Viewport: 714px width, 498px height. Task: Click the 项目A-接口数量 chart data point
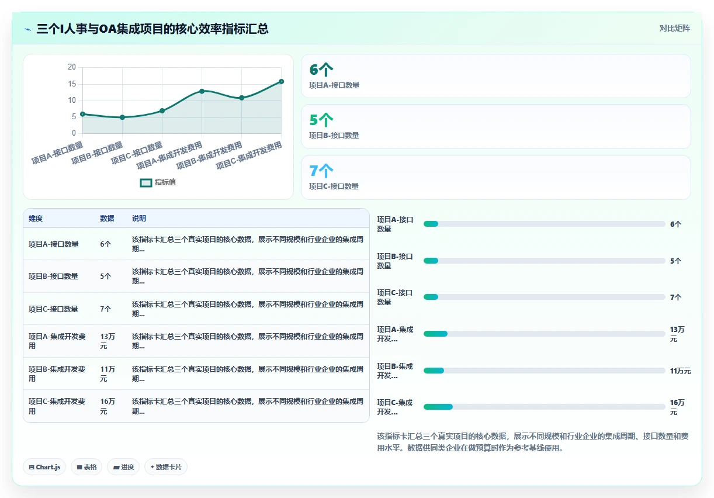[82, 114]
